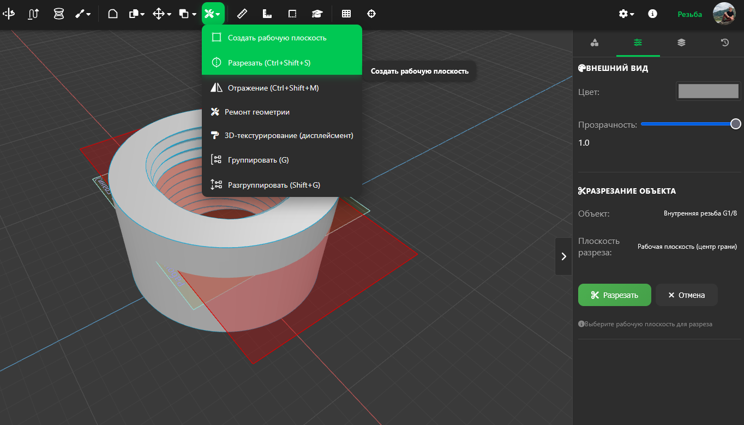Choose 3D-текстурирование (дисплейсмент) menu item
744x425 pixels.
pos(282,135)
